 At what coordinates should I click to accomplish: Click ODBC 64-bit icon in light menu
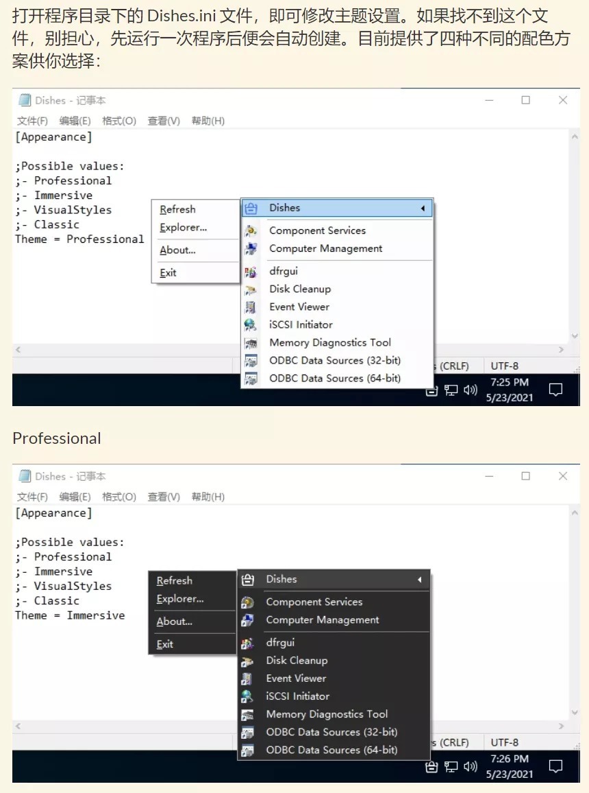(x=251, y=378)
